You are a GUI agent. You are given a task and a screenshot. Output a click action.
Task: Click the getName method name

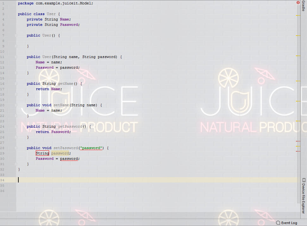(66, 84)
